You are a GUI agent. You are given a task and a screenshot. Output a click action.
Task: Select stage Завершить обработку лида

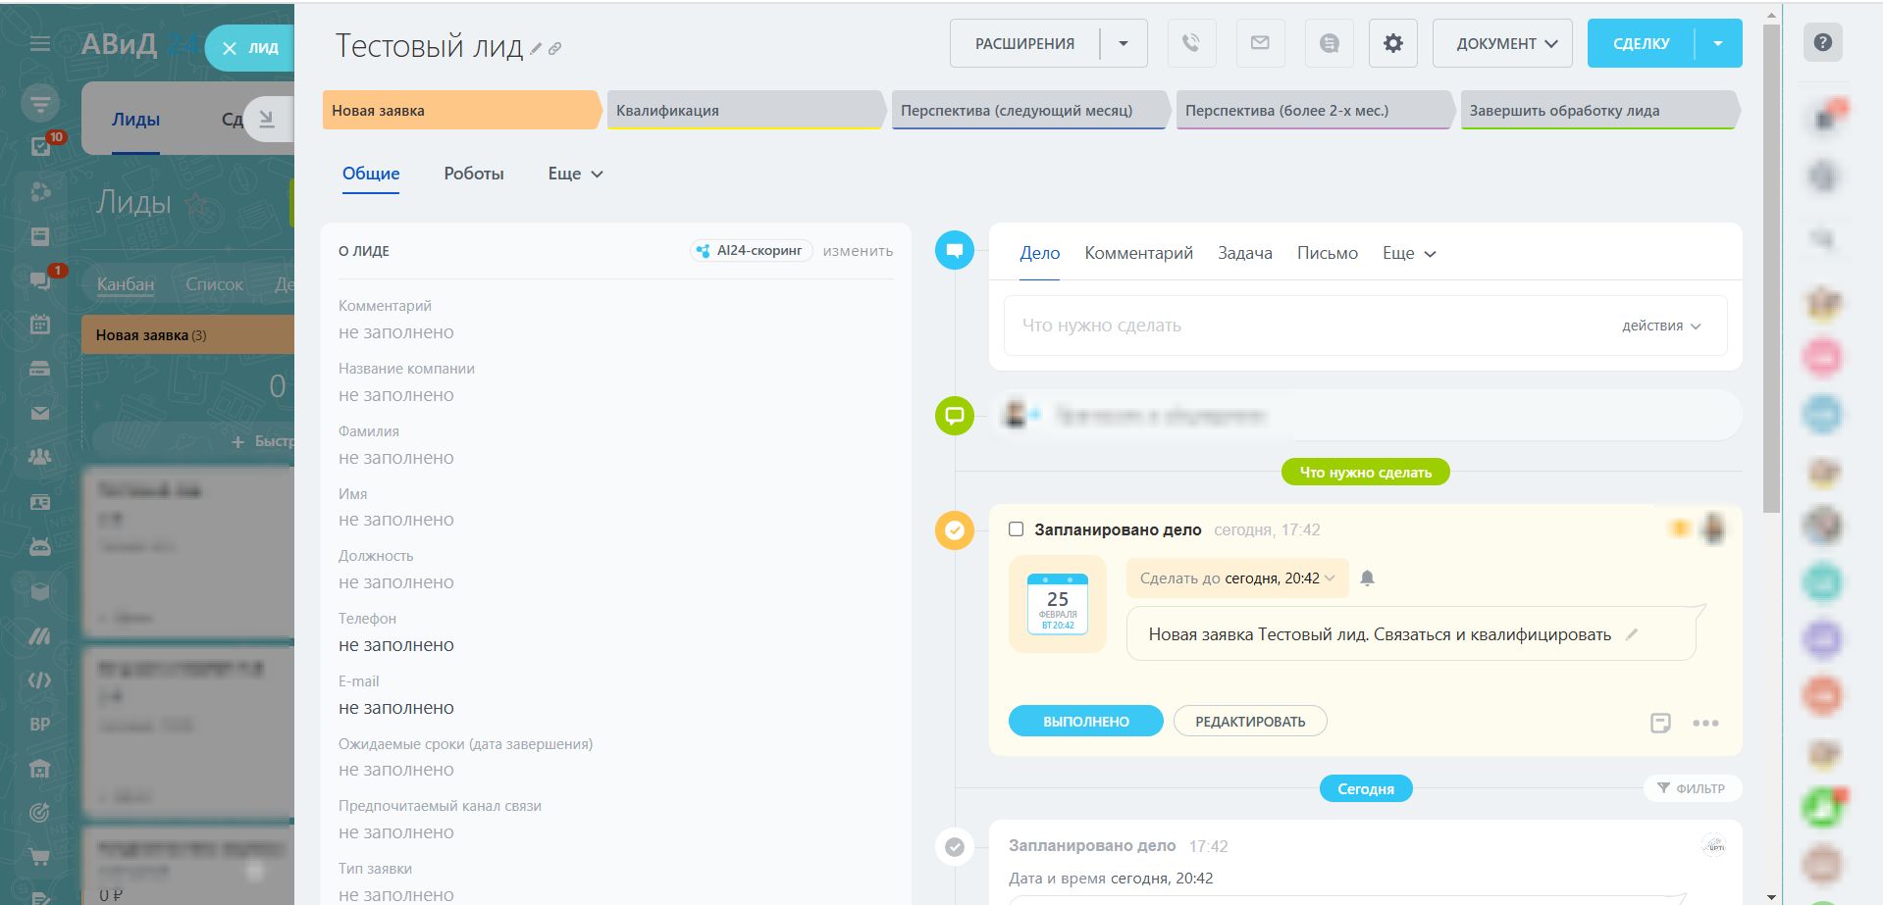[x=1599, y=111]
